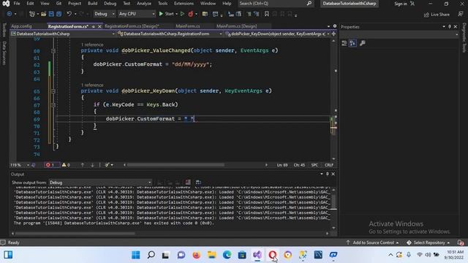The width and height of the screenshot is (468, 263).
Task: Click the notifications icon in status bar
Action: [x=460, y=243]
